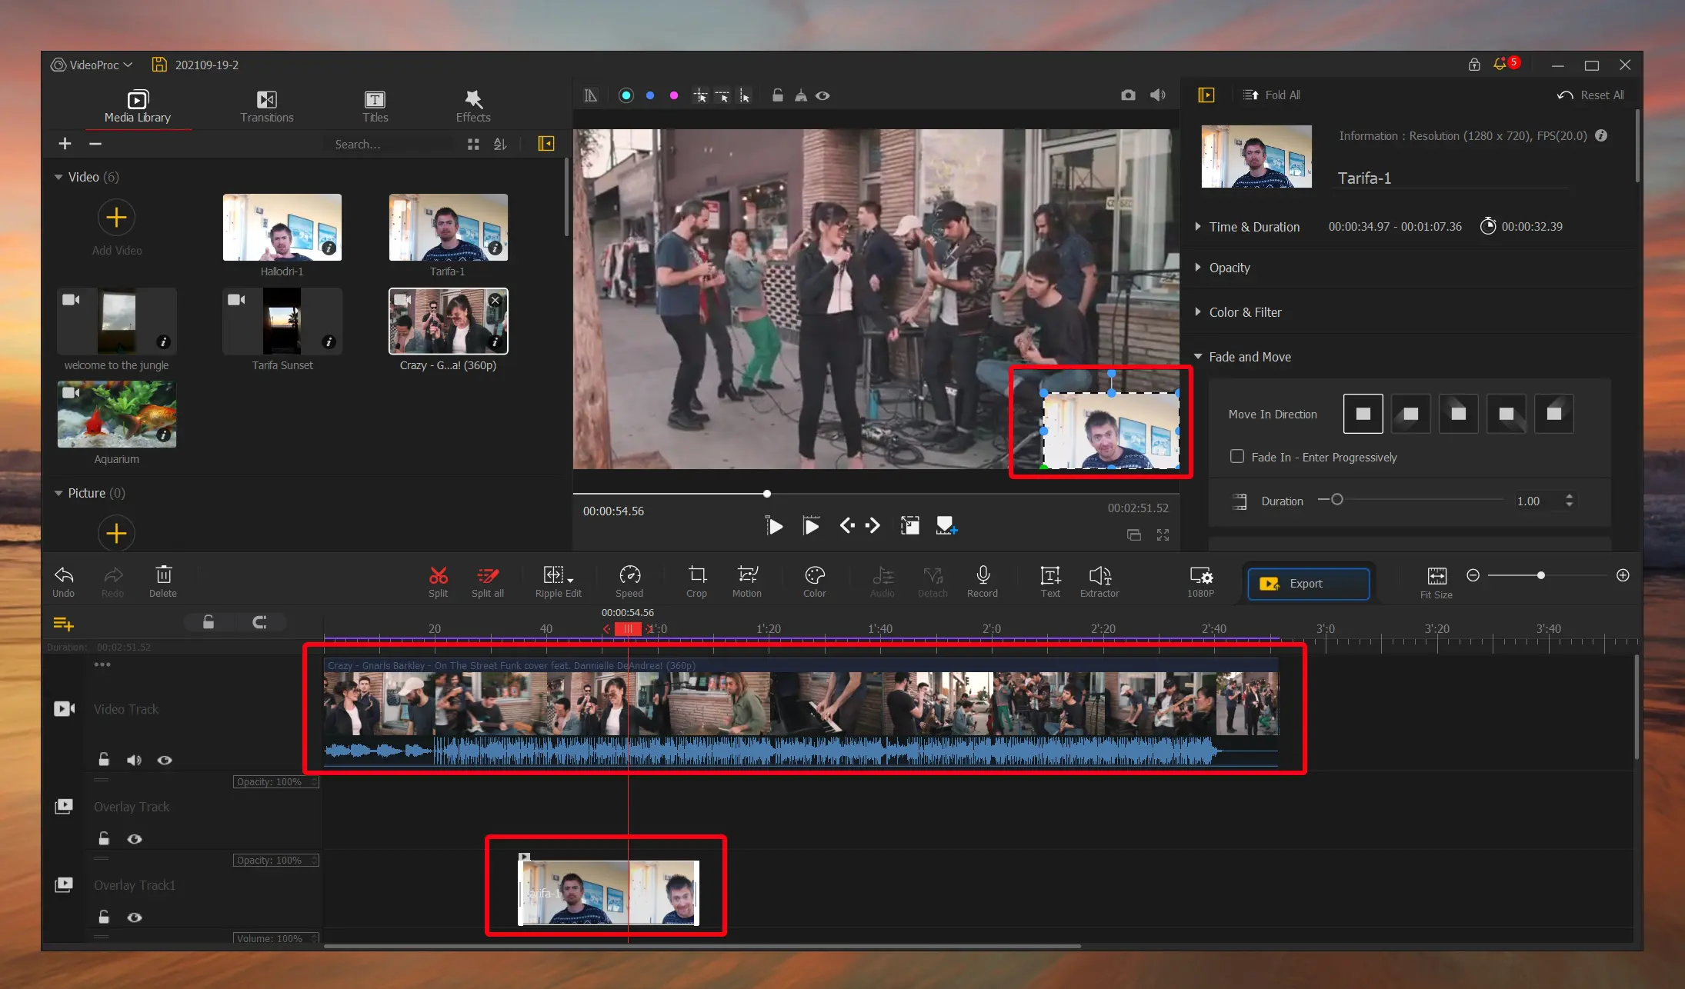
Task: Toggle visibility of the Video Track
Action: [x=164, y=760]
